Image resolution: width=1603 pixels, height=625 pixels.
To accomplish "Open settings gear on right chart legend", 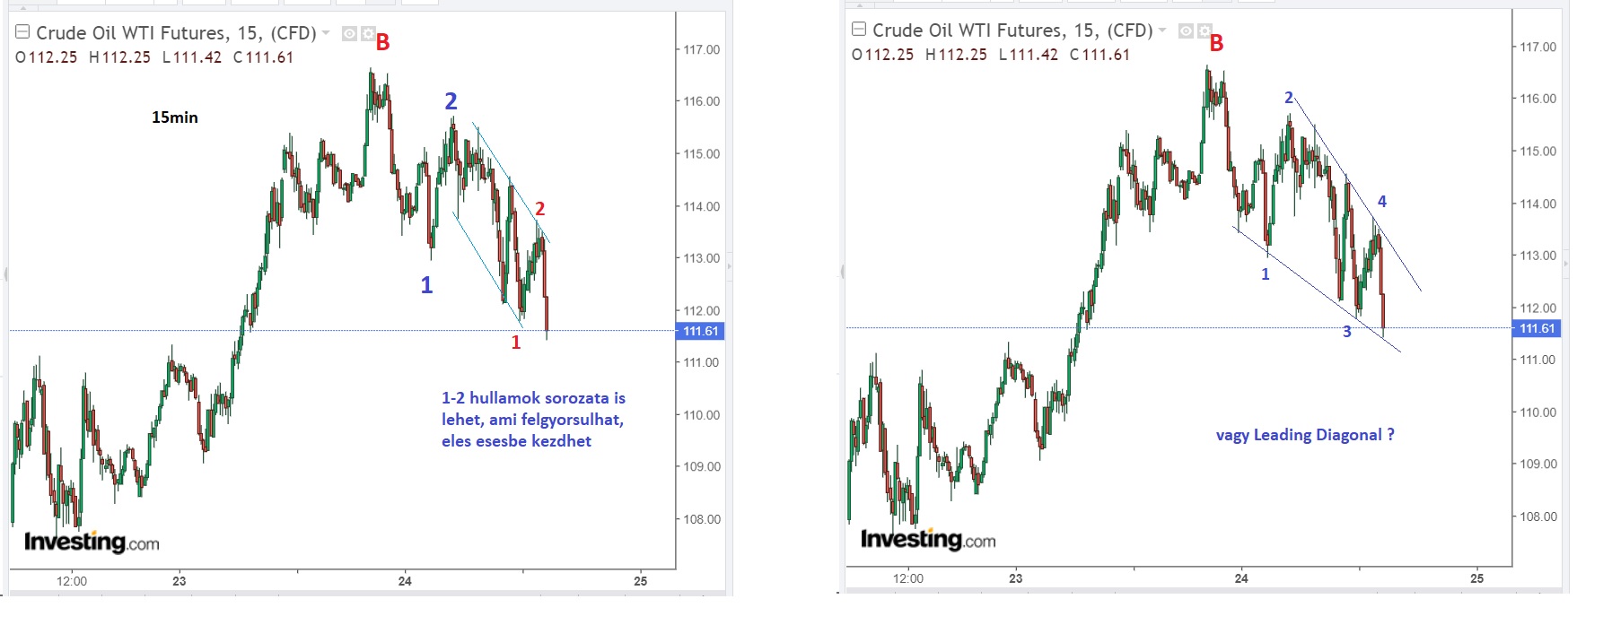I will tap(1204, 30).
